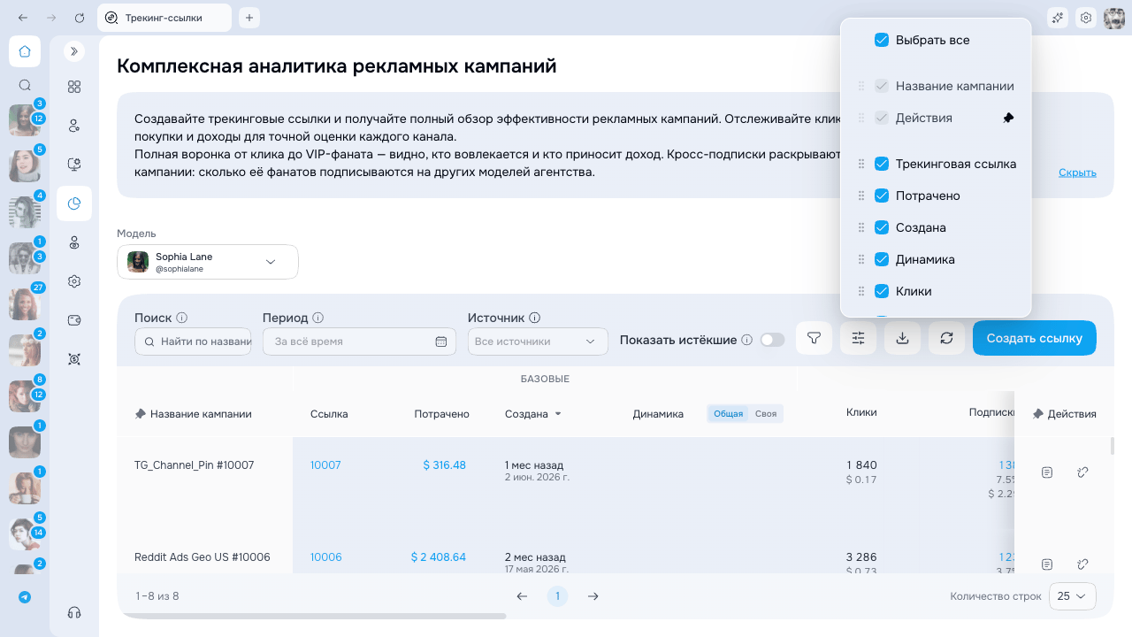1132x637 pixels.
Task: Open notes icon for Reddit Ads Geo US #10006
Action: pos(1047,564)
